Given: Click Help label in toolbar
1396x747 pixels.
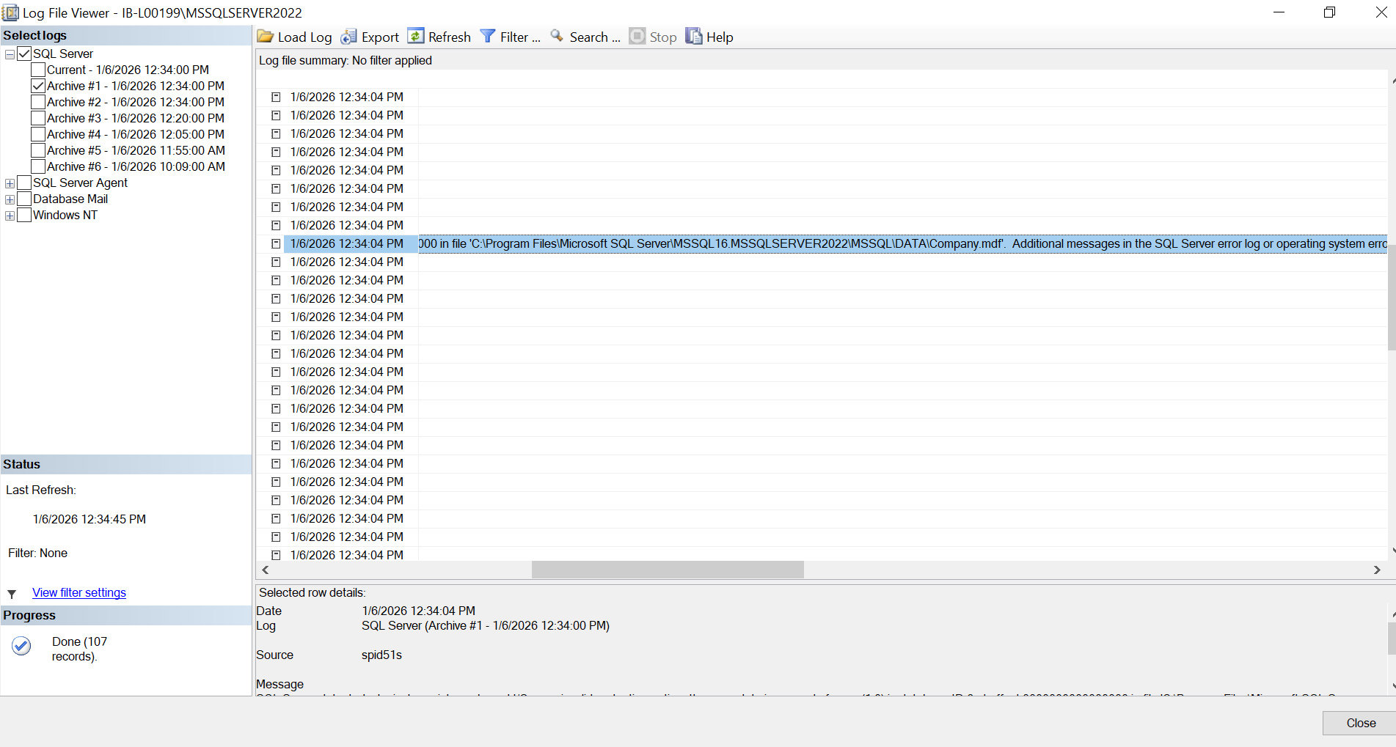Looking at the screenshot, I should click(720, 37).
